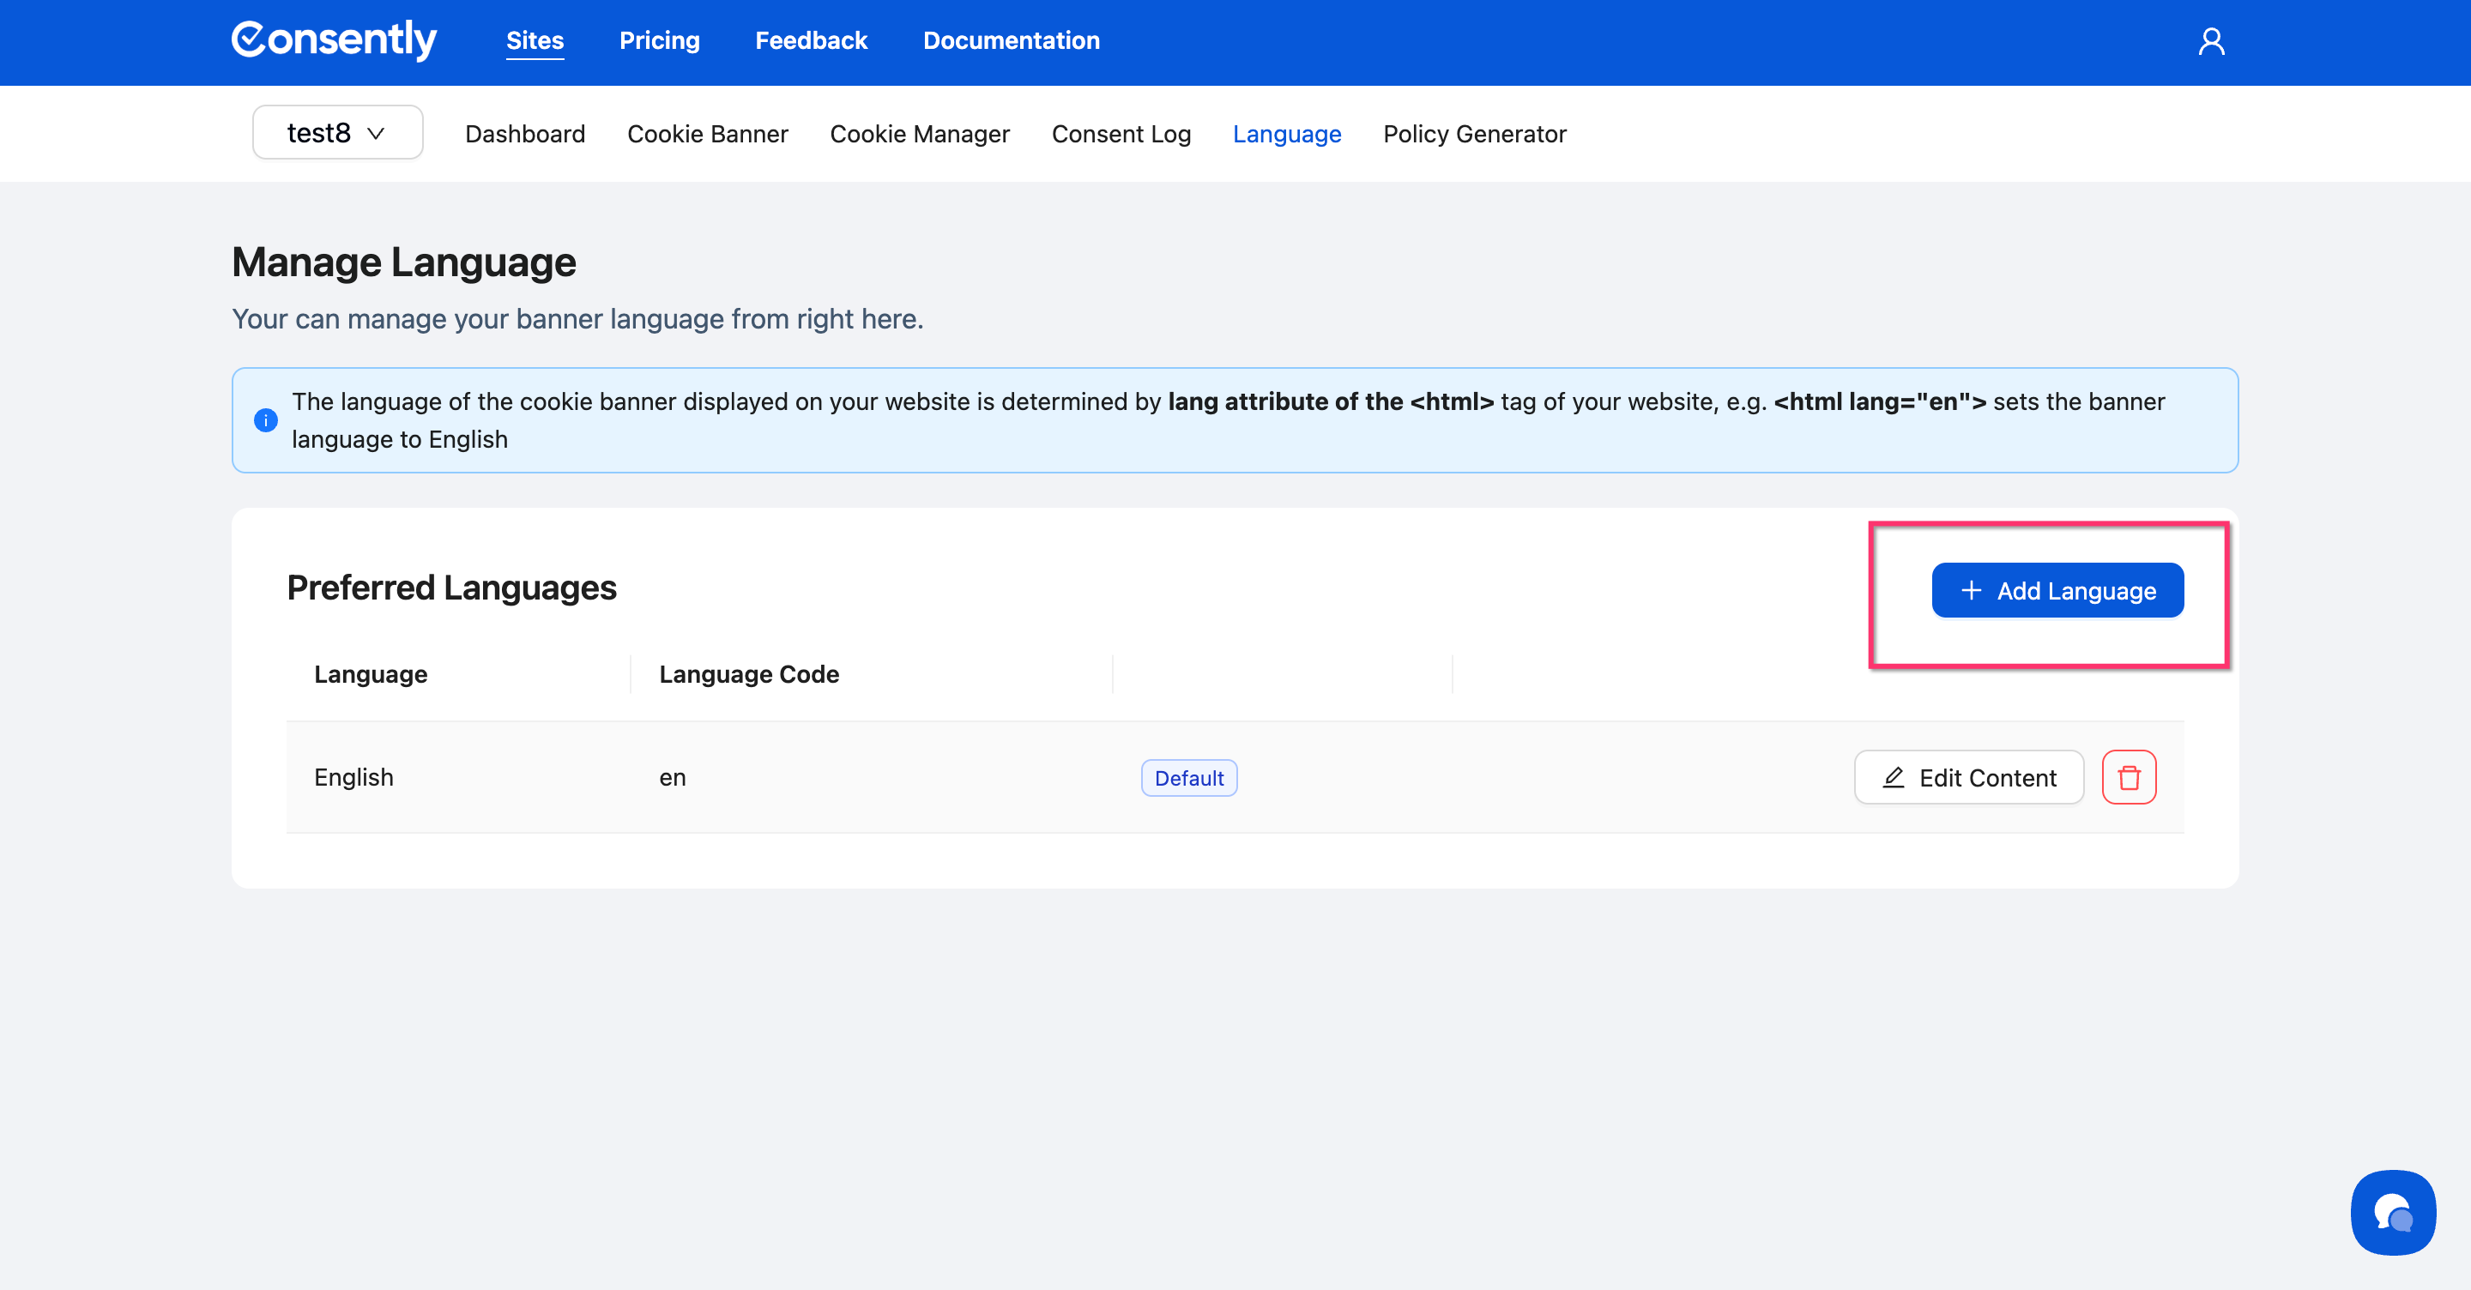Open the Documentation page
Screen dimensions: 2471x1290
coord(1011,40)
